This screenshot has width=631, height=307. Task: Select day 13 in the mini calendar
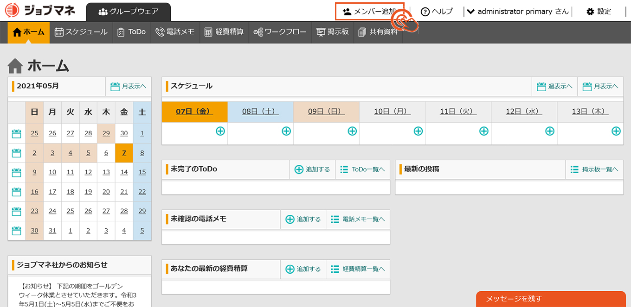click(106, 173)
